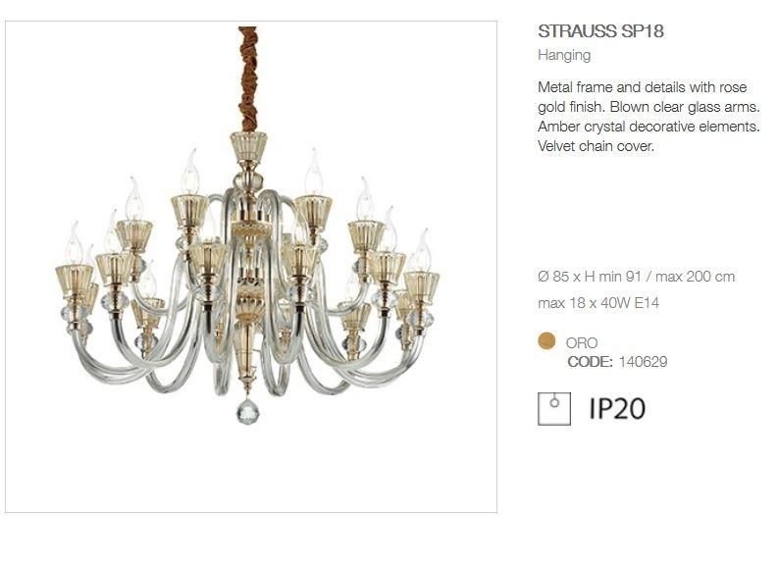Click the 'Velvet chain cover' description line

pyautogui.click(x=596, y=146)
